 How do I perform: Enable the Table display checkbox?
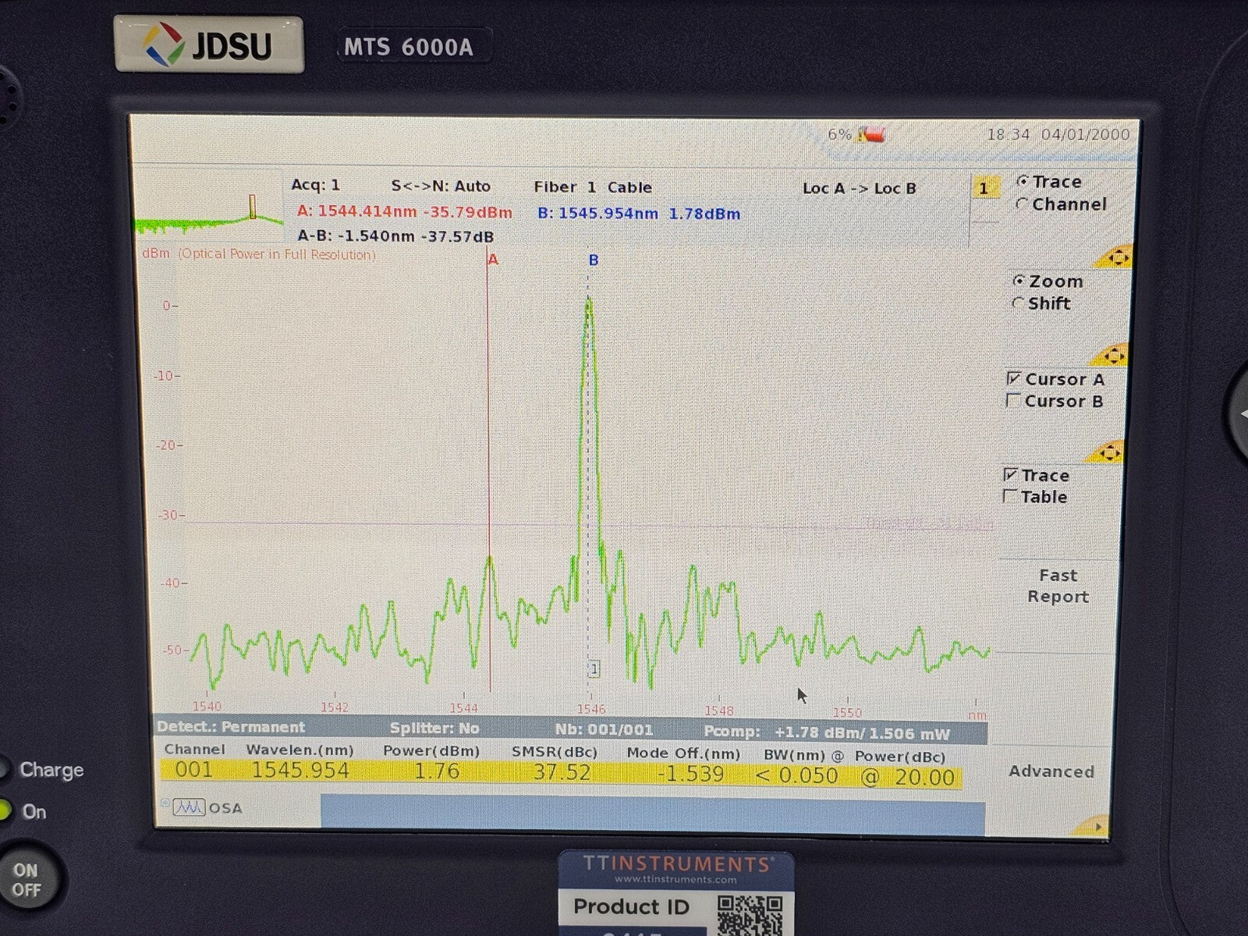tap(1010, 497)
